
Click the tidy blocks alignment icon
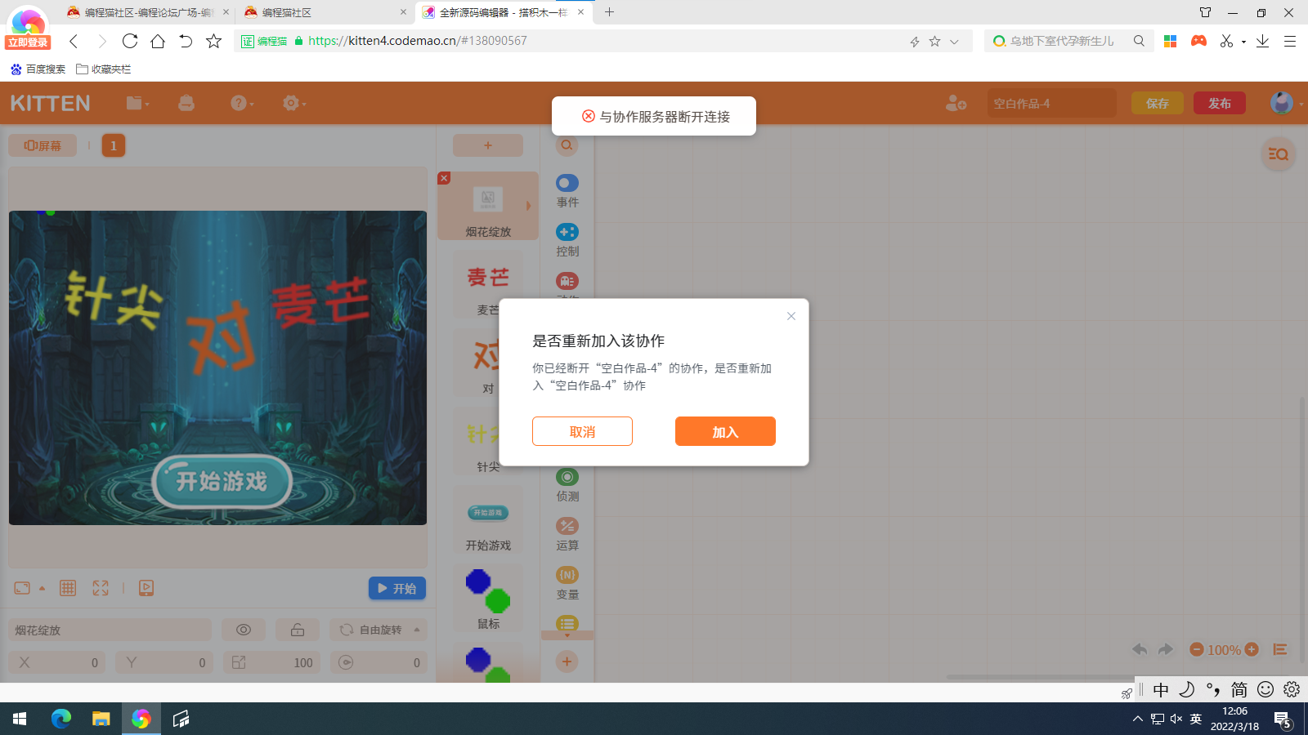tap(1280, 649)
